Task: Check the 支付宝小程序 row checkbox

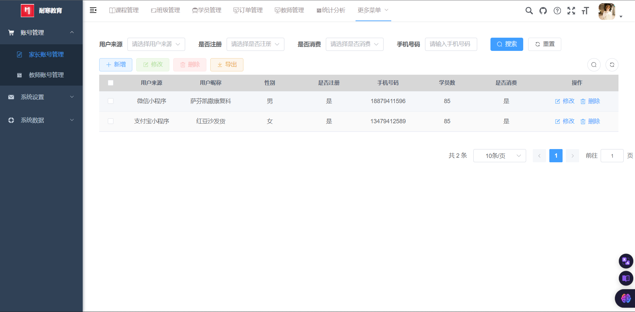Action: (x=111, y=121)
